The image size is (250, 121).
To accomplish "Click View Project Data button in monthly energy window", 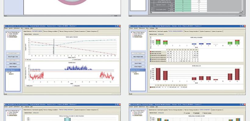I will coord(138,57).
